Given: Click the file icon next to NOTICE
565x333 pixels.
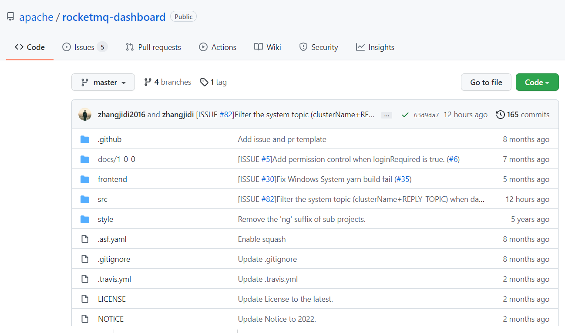Looking at the screenshot, I should coord(85,319).
